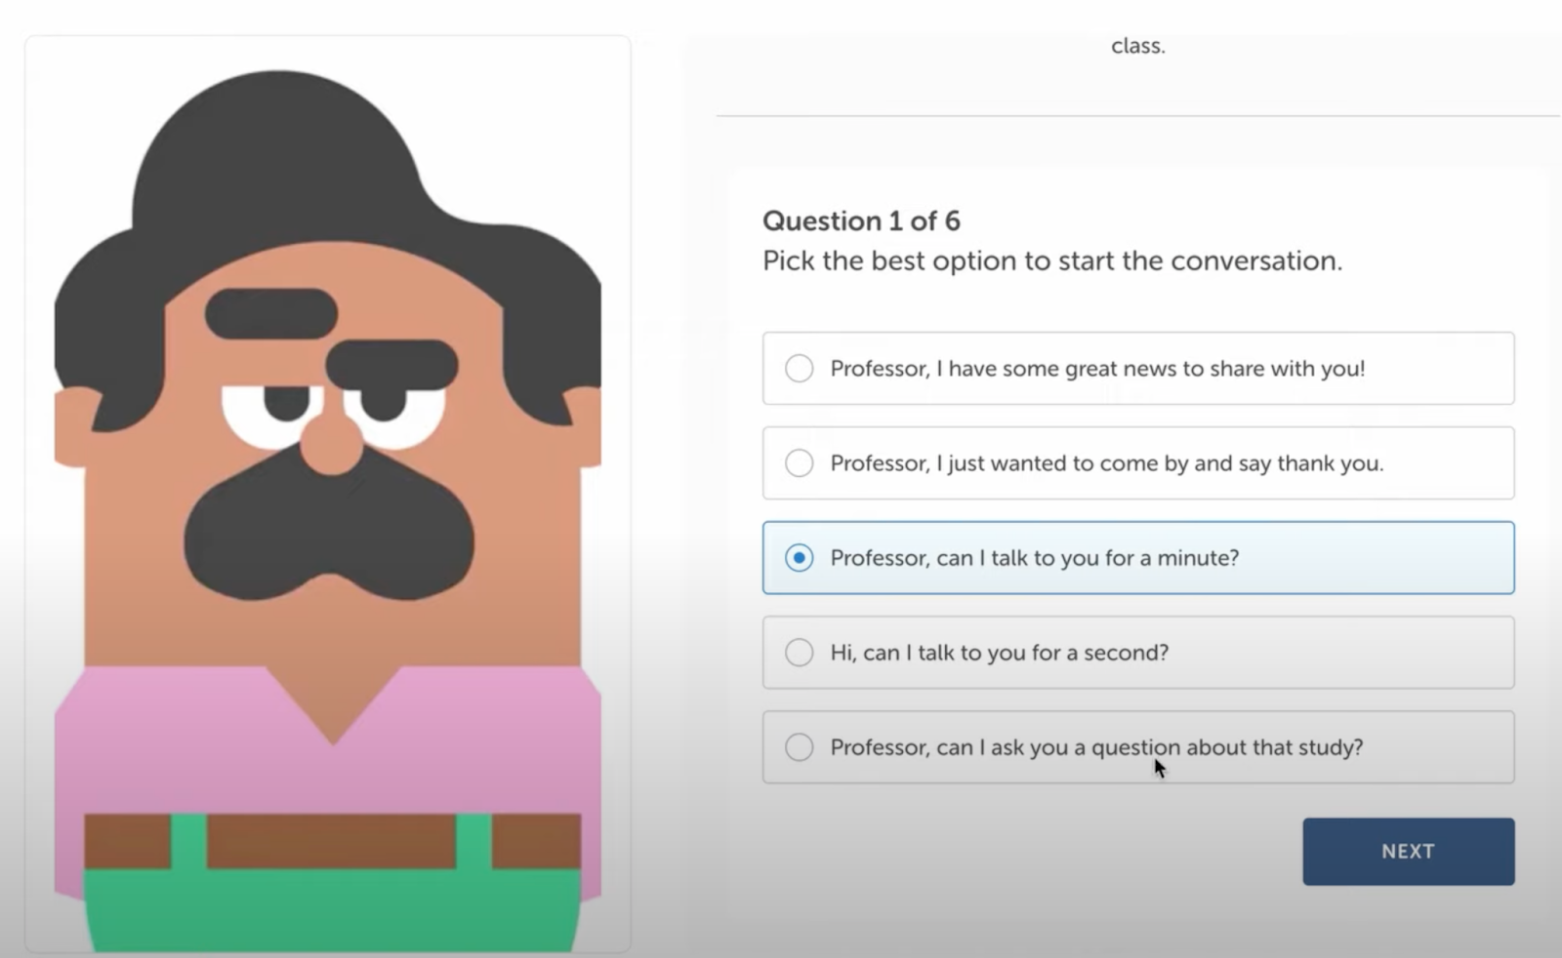Click the selected radio for 'talk for a minute'

pos(799,558)
